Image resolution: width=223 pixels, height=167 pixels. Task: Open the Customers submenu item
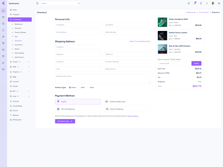point(18,45)
